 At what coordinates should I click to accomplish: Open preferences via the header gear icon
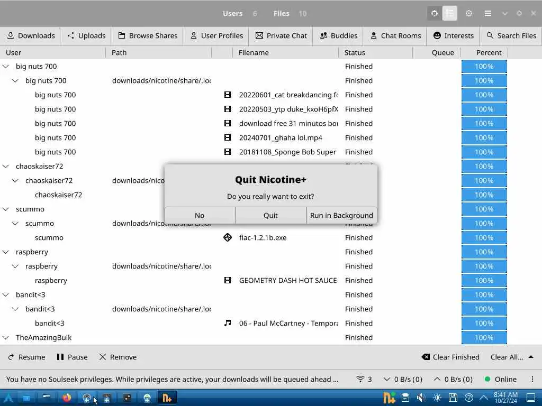click(x=469, y=13)
